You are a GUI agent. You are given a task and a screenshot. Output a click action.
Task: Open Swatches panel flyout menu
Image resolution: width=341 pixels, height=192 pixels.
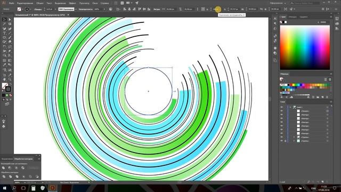(331, 74)
